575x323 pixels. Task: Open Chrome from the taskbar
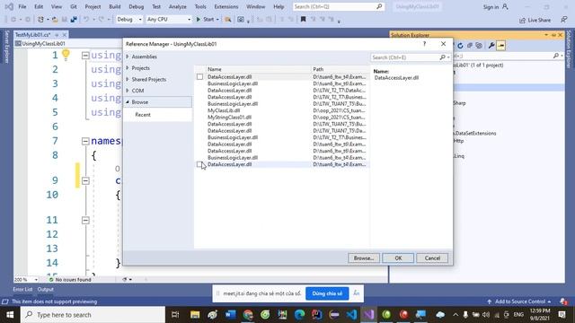[248, 315]
